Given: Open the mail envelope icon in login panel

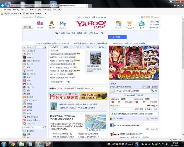Looking at the screenshot, I should [113, 91].
